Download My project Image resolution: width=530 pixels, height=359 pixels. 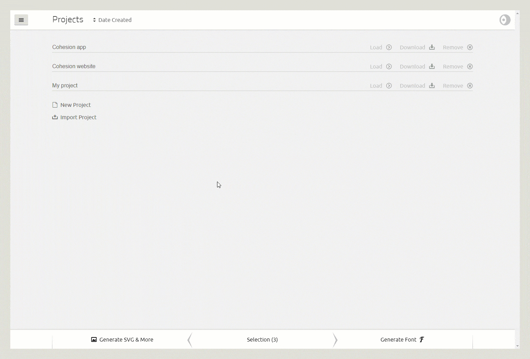pyautogui.click(x=417, y=86)
